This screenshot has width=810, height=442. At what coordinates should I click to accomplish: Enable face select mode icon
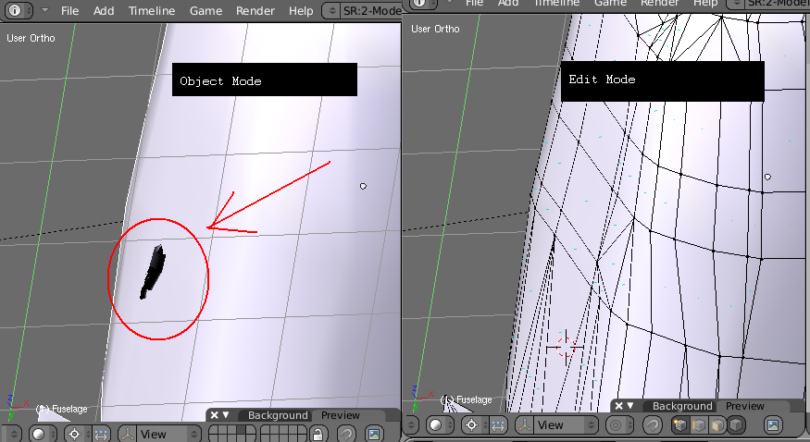point(717,425)
